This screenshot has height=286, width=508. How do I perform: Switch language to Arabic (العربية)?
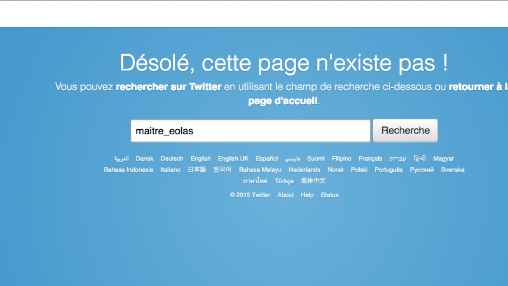coord(122,159)
